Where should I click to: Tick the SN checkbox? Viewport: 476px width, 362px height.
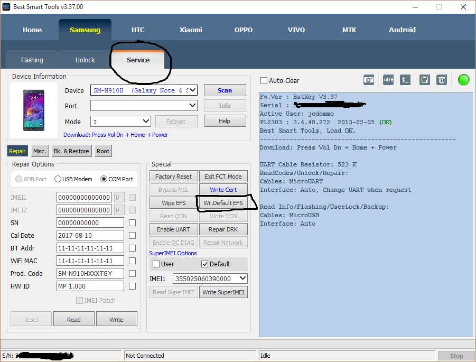[x=133, y=223]
